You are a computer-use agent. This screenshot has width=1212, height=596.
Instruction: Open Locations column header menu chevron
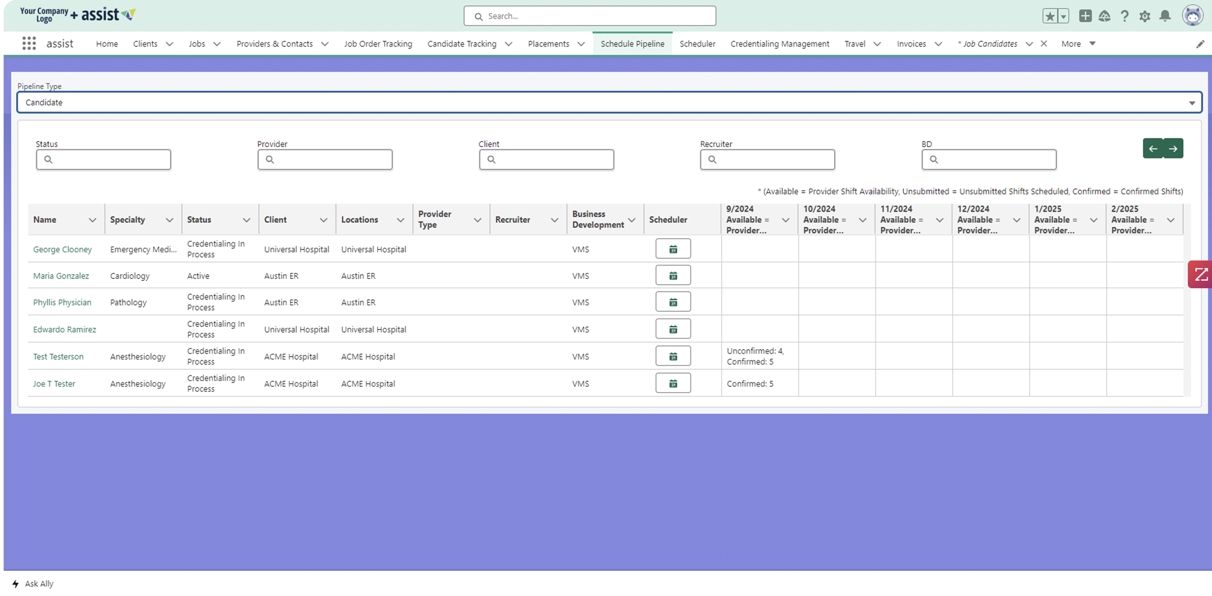coord(400,220)
